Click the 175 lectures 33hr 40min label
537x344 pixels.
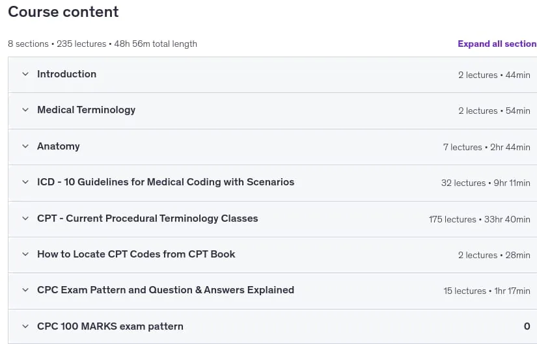pyautogui.click(x=480, y=219)
